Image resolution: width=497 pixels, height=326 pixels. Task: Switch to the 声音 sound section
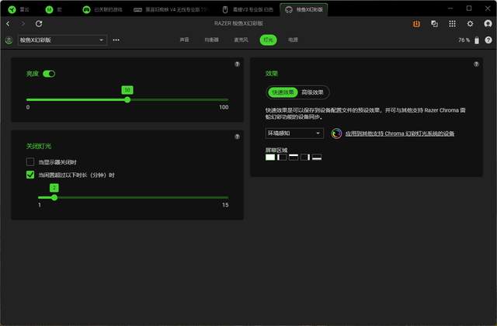(184, 40)
